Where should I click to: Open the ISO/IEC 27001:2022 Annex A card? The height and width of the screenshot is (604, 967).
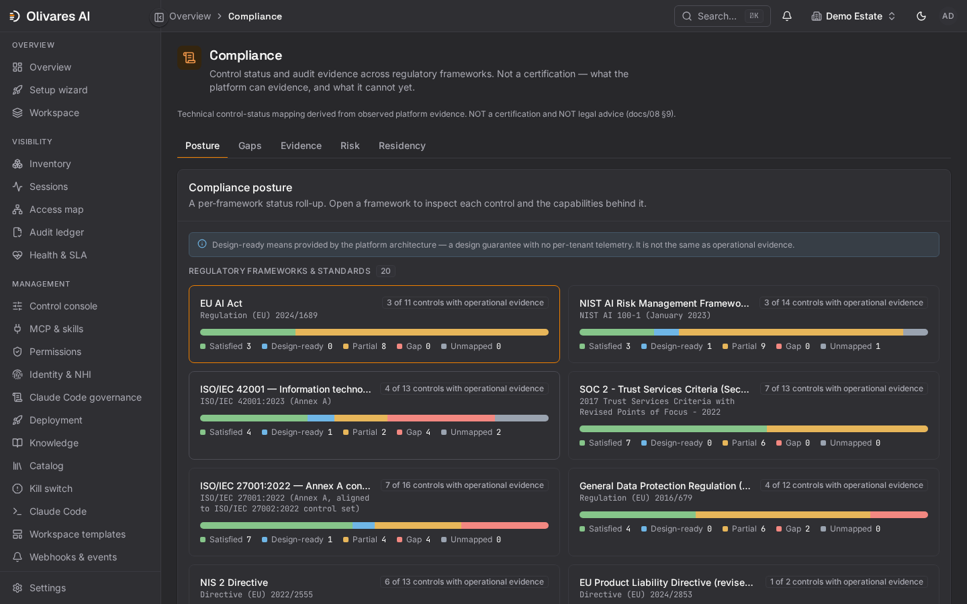click(x=374, y=512)
